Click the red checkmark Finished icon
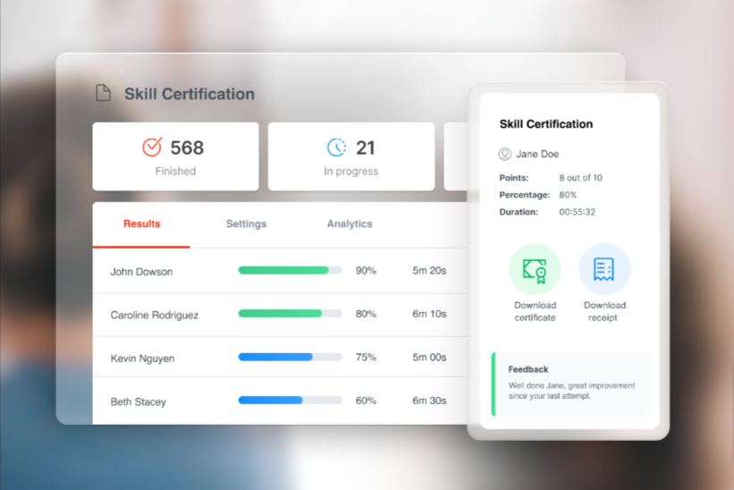The width and height of the screenshot is (734, 490). pos(152,147)
